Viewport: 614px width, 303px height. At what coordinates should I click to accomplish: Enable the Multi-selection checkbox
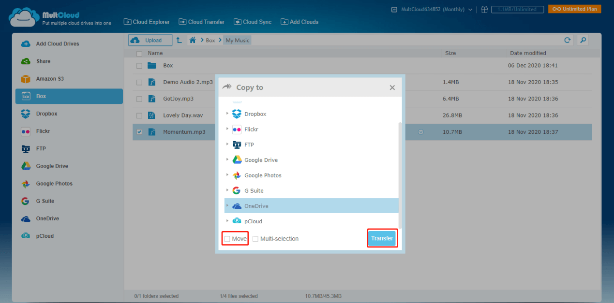click(x=255, y=239)
